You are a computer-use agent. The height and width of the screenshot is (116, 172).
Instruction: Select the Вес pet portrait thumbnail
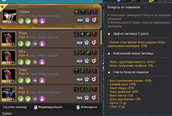(9, 94)
